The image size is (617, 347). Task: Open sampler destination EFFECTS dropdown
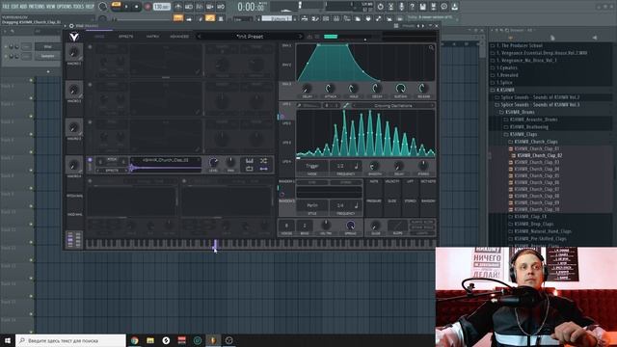click(113, 170)
